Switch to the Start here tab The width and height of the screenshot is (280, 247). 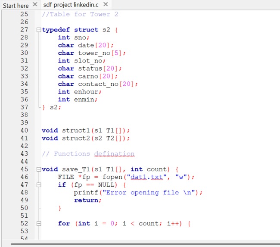16,5
